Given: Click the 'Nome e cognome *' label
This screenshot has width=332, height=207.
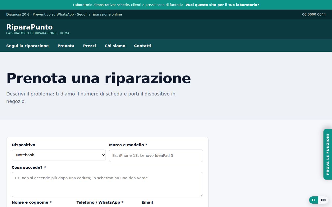Looking at the screenshot, I should (x=32, y=202).
